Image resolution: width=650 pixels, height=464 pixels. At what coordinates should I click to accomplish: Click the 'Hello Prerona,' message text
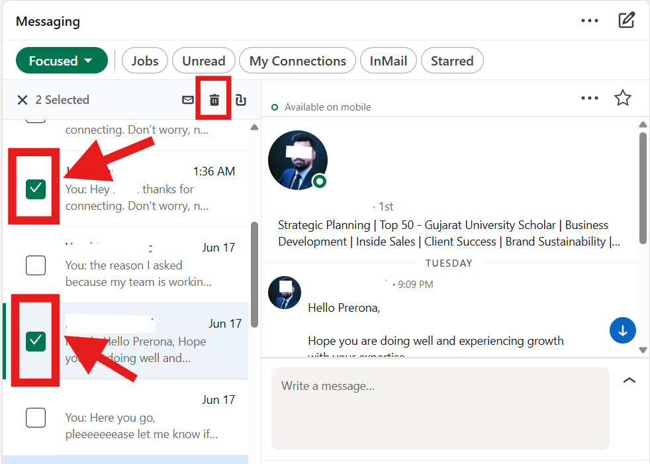pos(344,308)
